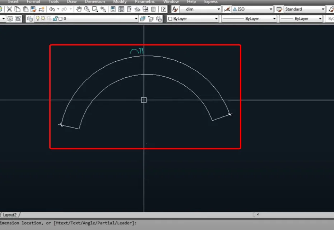This screenshot has width=334, height=230.
Task: Open the Properties palette icon
Action: (113, 9)
